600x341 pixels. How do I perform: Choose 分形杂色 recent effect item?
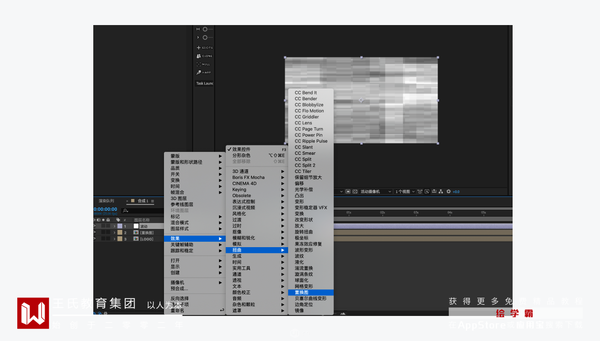[x=257, y=155]
